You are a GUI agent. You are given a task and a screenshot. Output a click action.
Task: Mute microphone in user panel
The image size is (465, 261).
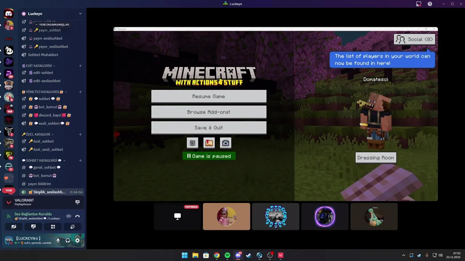(x=58, y=240)
